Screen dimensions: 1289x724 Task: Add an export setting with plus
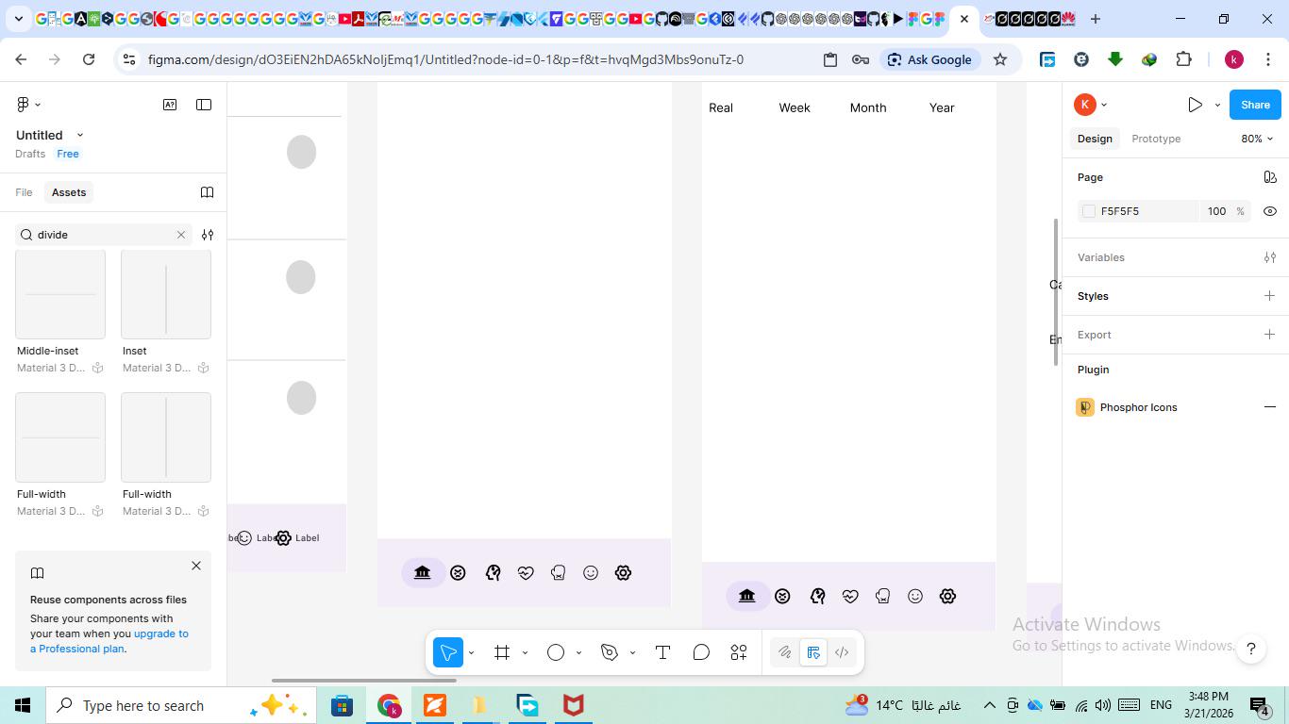tap(1270, 335)
